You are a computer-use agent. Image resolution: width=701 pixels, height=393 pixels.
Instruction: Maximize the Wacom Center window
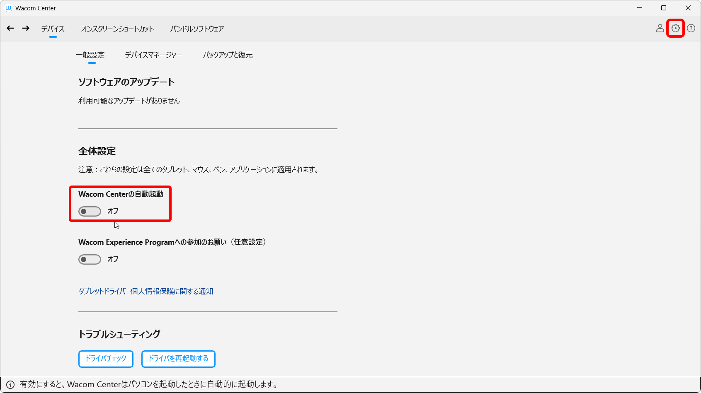(664, 8)
